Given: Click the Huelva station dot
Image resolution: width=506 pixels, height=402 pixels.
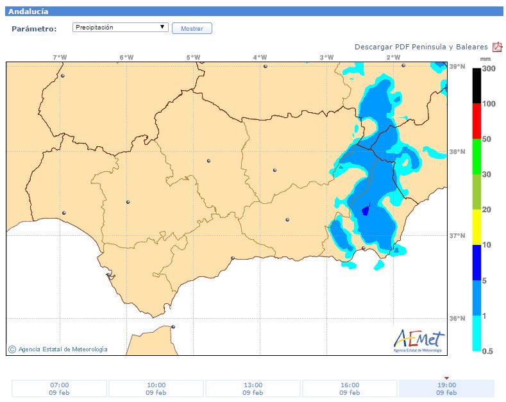Looking at the screenshot, I should coord(63,213).
